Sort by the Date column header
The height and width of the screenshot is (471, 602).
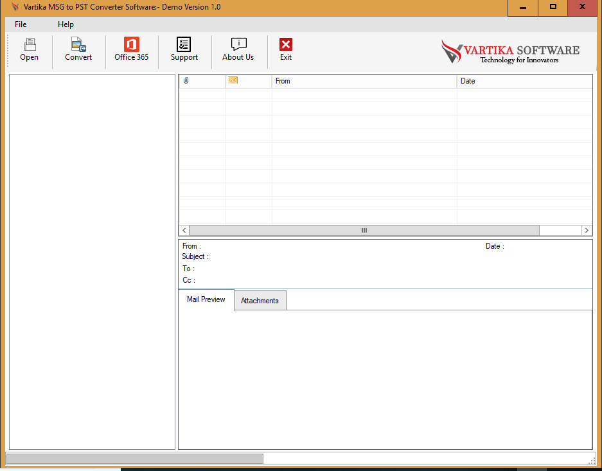(x=524, y=81)
